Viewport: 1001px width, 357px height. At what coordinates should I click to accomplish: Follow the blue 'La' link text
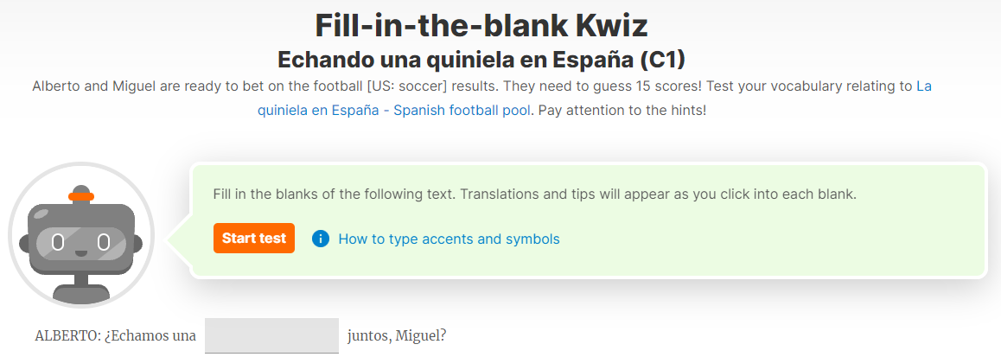(x=924, y=86)
